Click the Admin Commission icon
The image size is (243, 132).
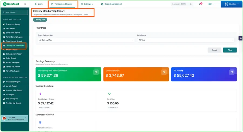pos(40,123)
